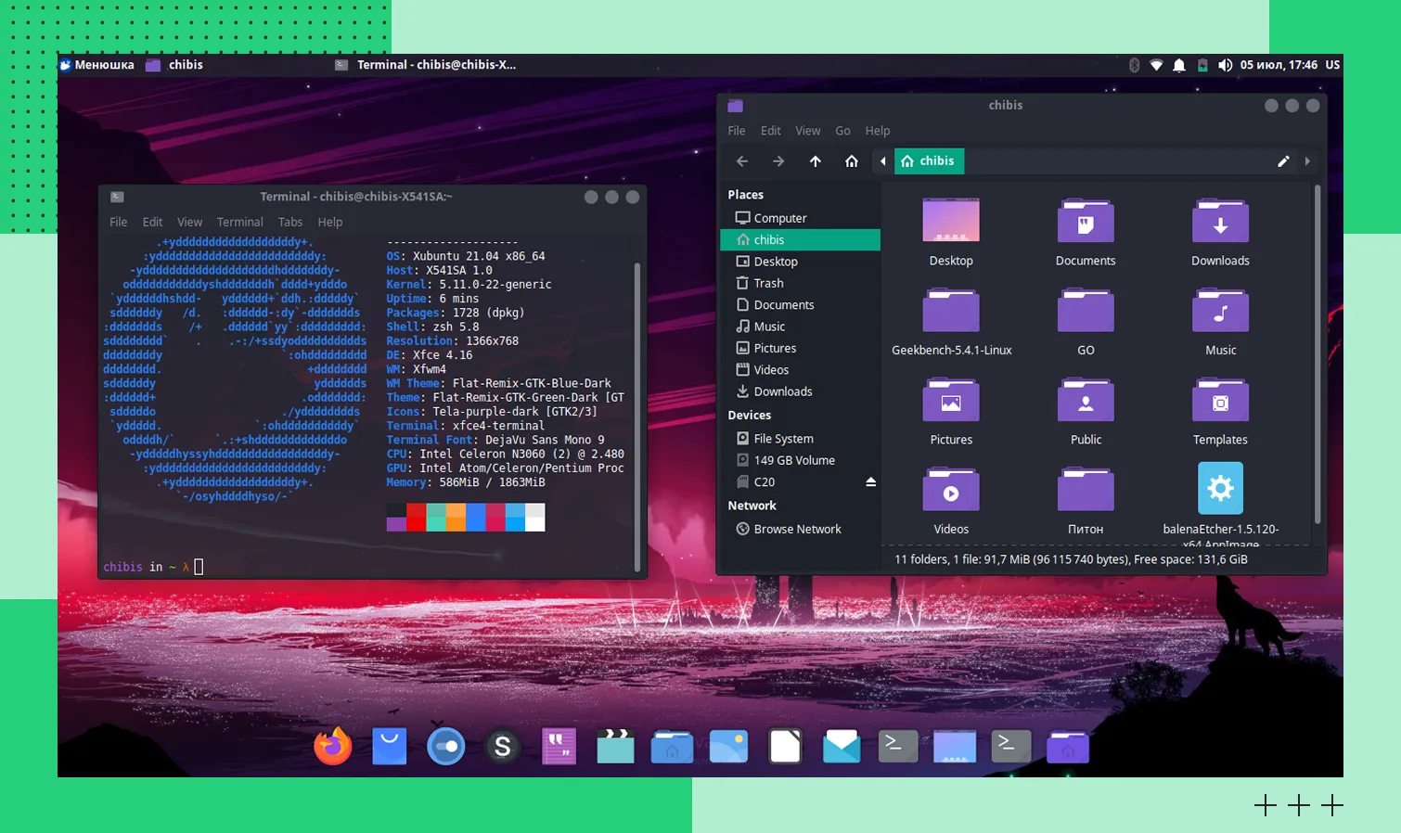The image size is (1401, 833).
Task: Open the Меню applications menu
Action: 96,65
